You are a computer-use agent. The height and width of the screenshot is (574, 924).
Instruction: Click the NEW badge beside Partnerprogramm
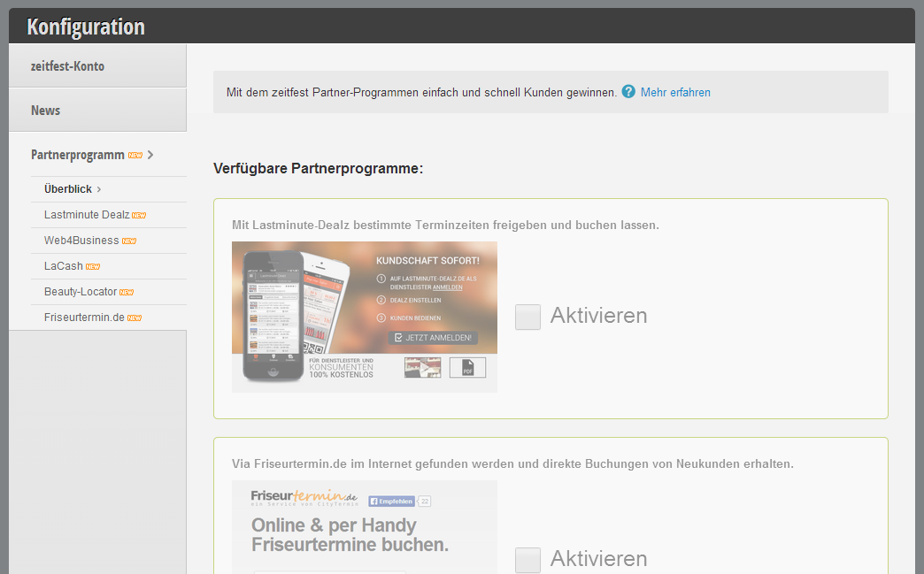point(135,156)
